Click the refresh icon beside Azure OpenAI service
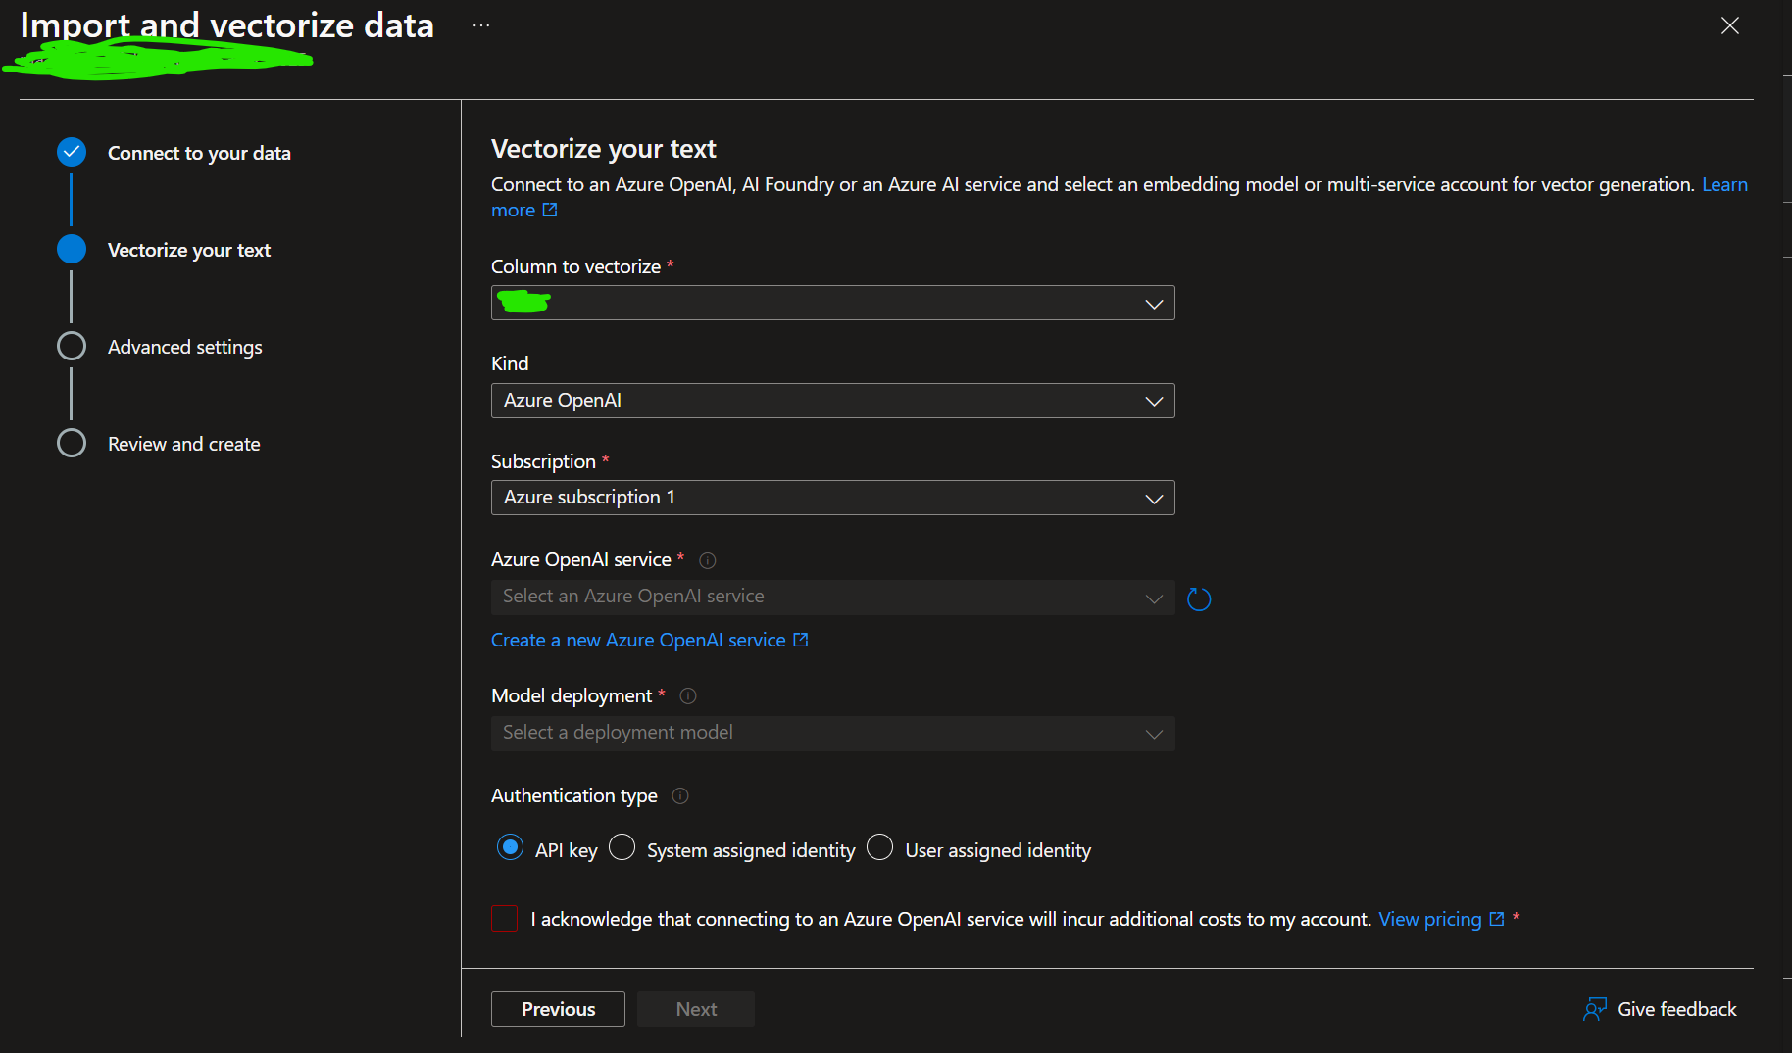The height and width of the screenshot is (1053, 1792). [1199, 598]
